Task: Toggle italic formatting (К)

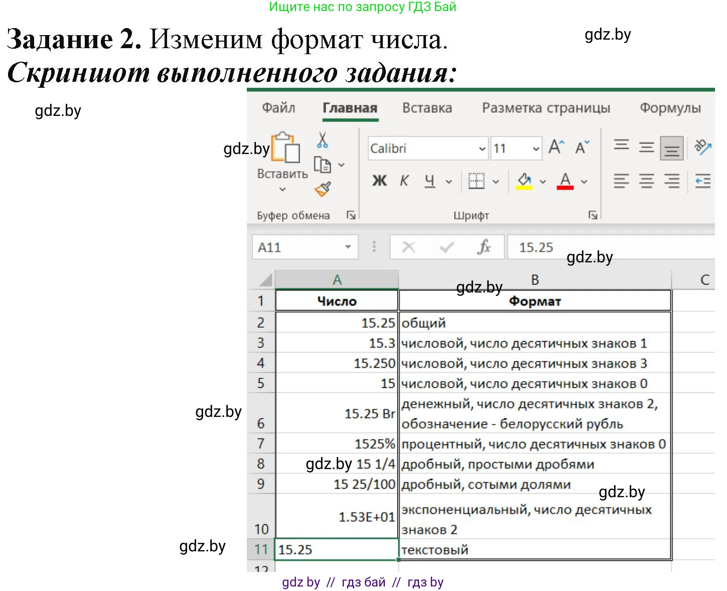Action: point(404,181)
